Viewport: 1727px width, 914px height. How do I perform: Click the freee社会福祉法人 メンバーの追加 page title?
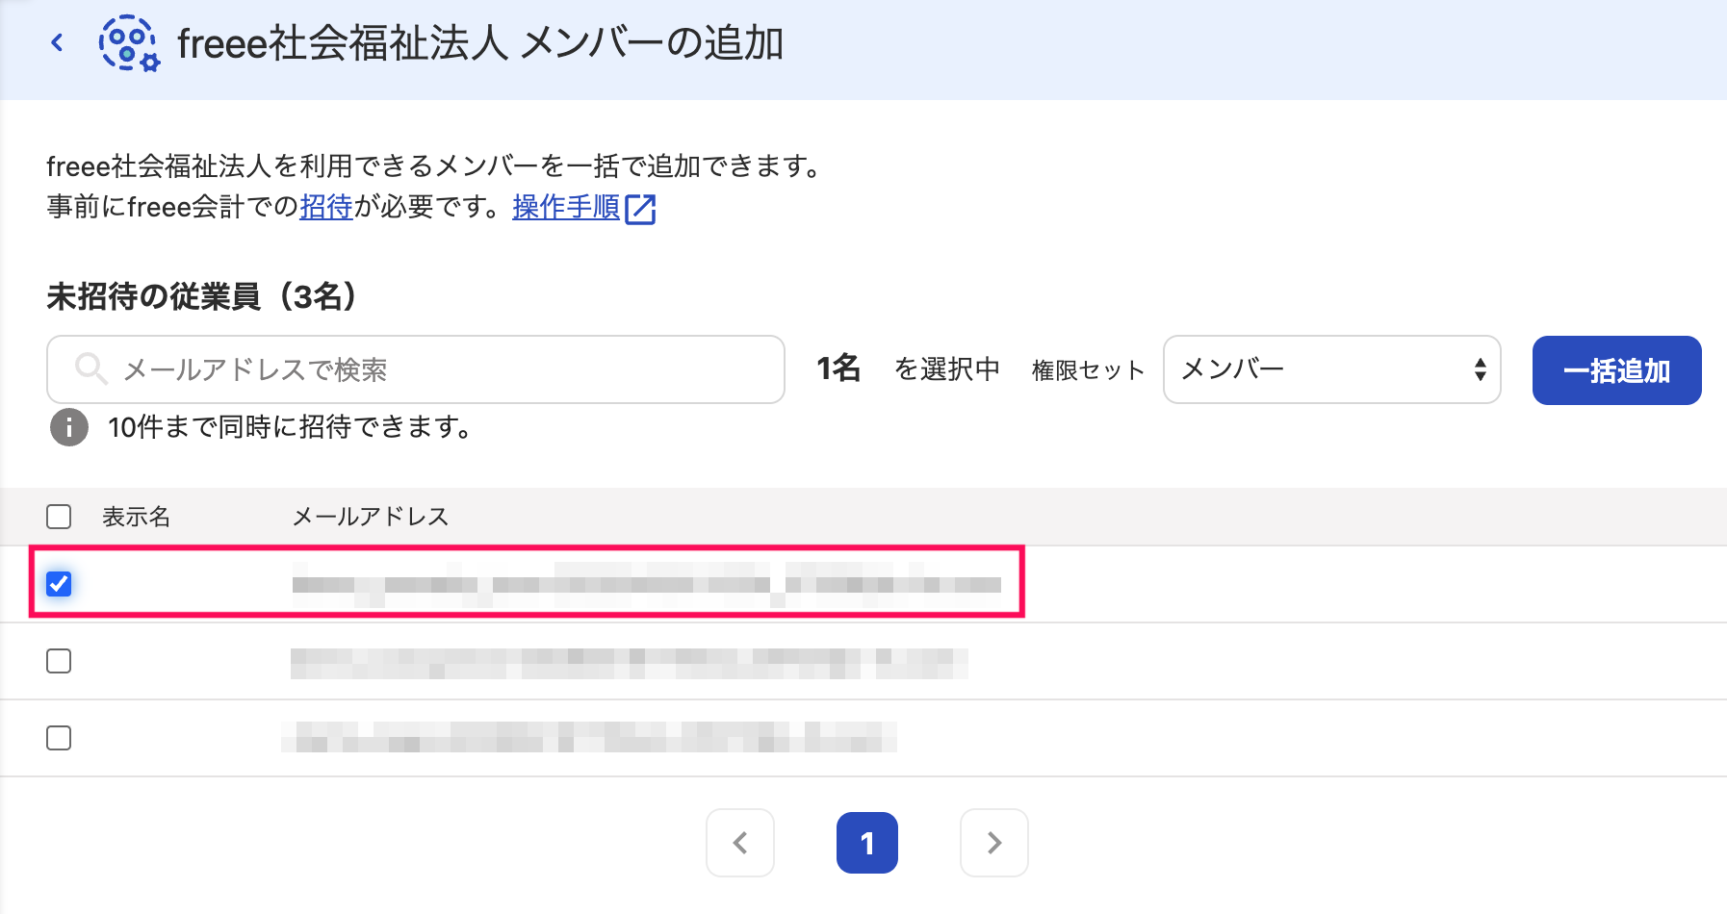pyautogui.click(x=480, y=43)
